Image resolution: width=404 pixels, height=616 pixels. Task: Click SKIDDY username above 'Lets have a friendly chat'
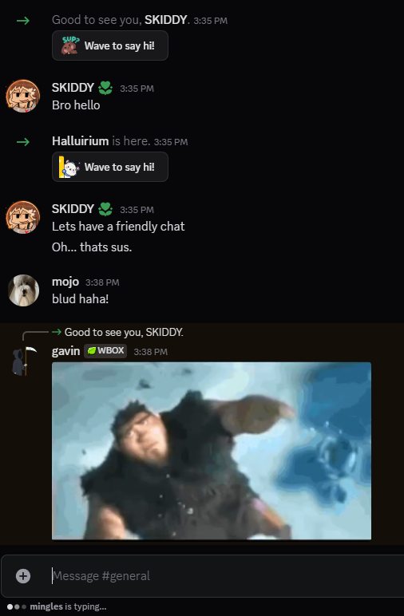pos(73,208)
